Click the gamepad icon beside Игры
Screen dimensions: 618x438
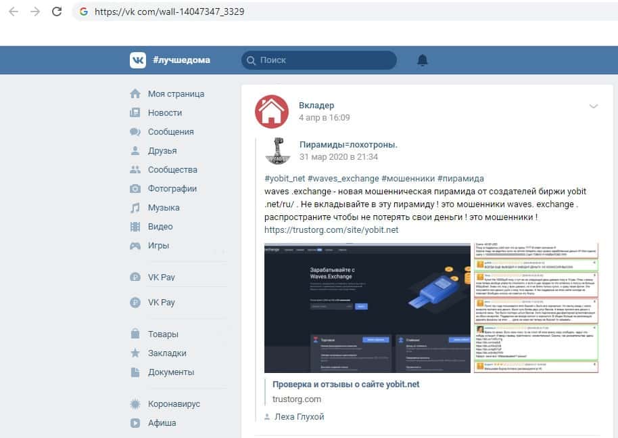[135, 246]
